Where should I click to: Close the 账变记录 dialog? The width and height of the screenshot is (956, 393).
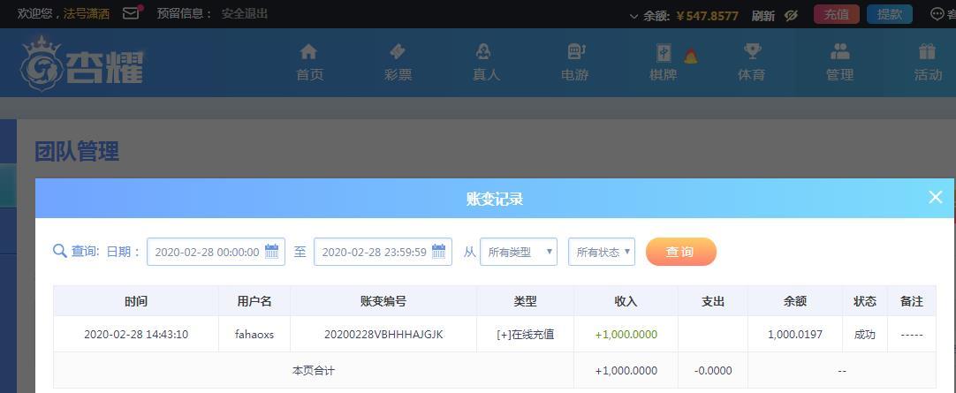click(936, 197)
